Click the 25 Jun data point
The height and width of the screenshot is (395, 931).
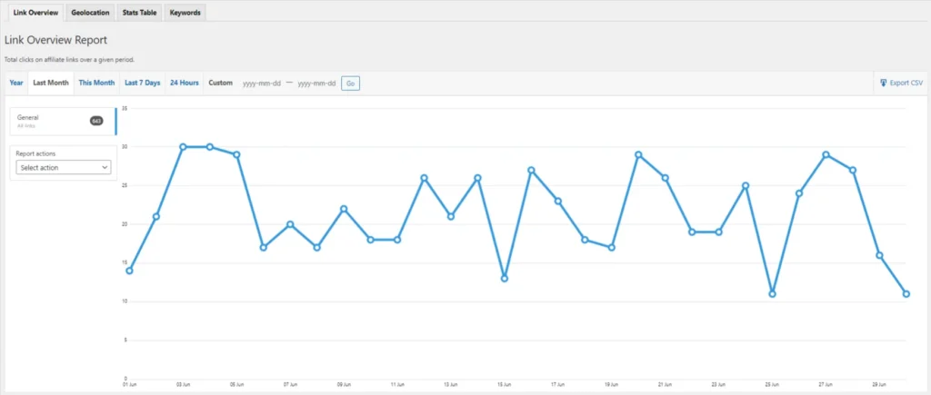773,293
